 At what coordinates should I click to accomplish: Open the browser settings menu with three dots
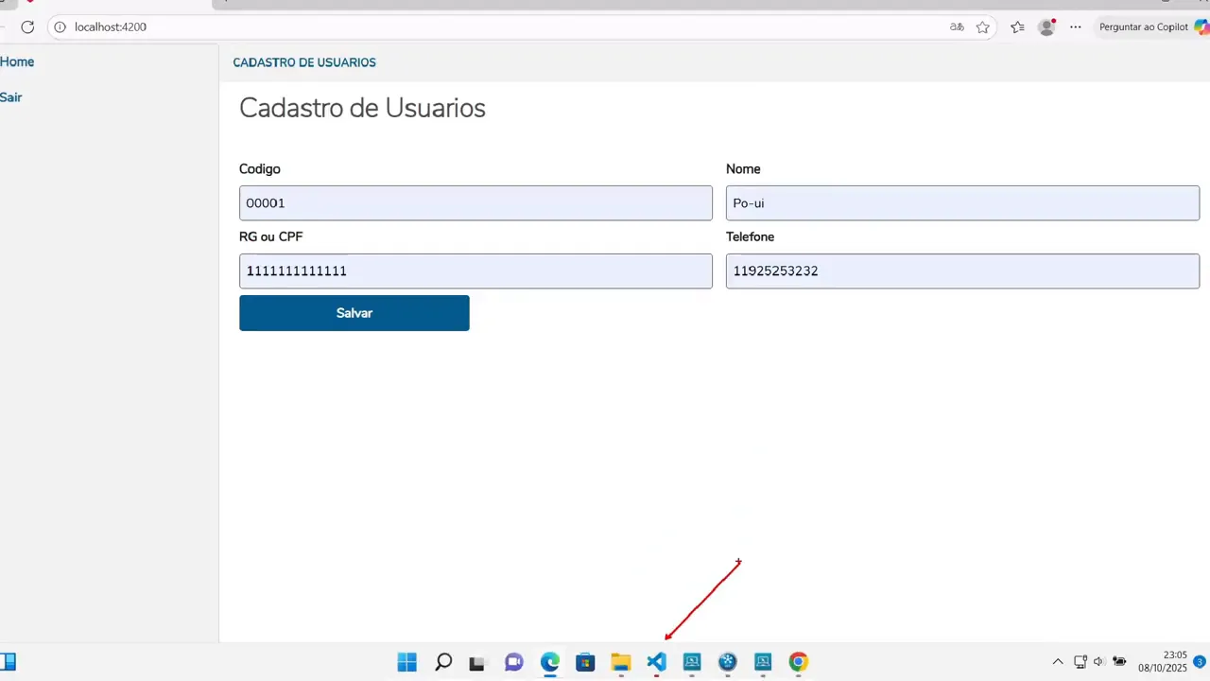click(1075, 26)
